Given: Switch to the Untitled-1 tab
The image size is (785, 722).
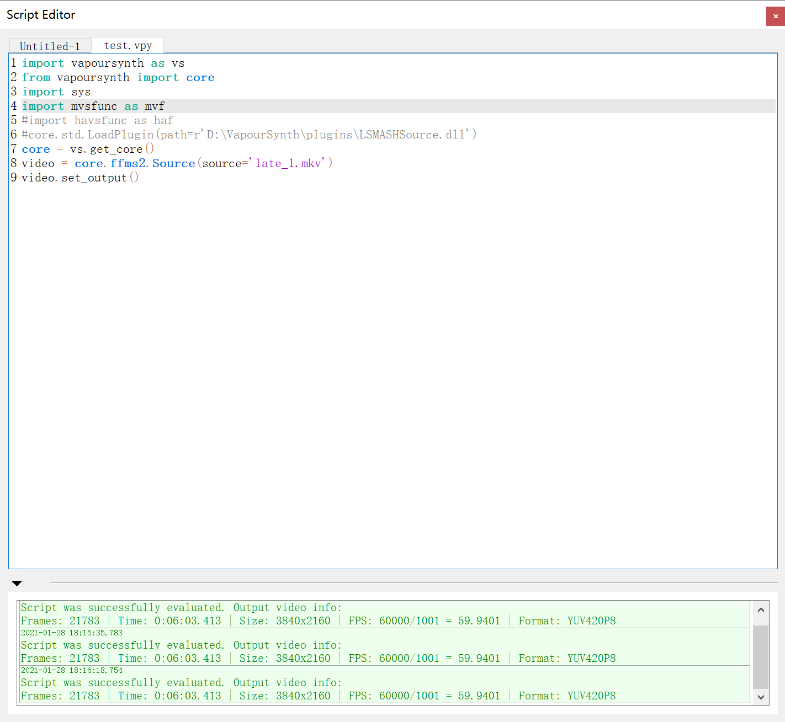Looking at the screenshot, I should [50, 46].
